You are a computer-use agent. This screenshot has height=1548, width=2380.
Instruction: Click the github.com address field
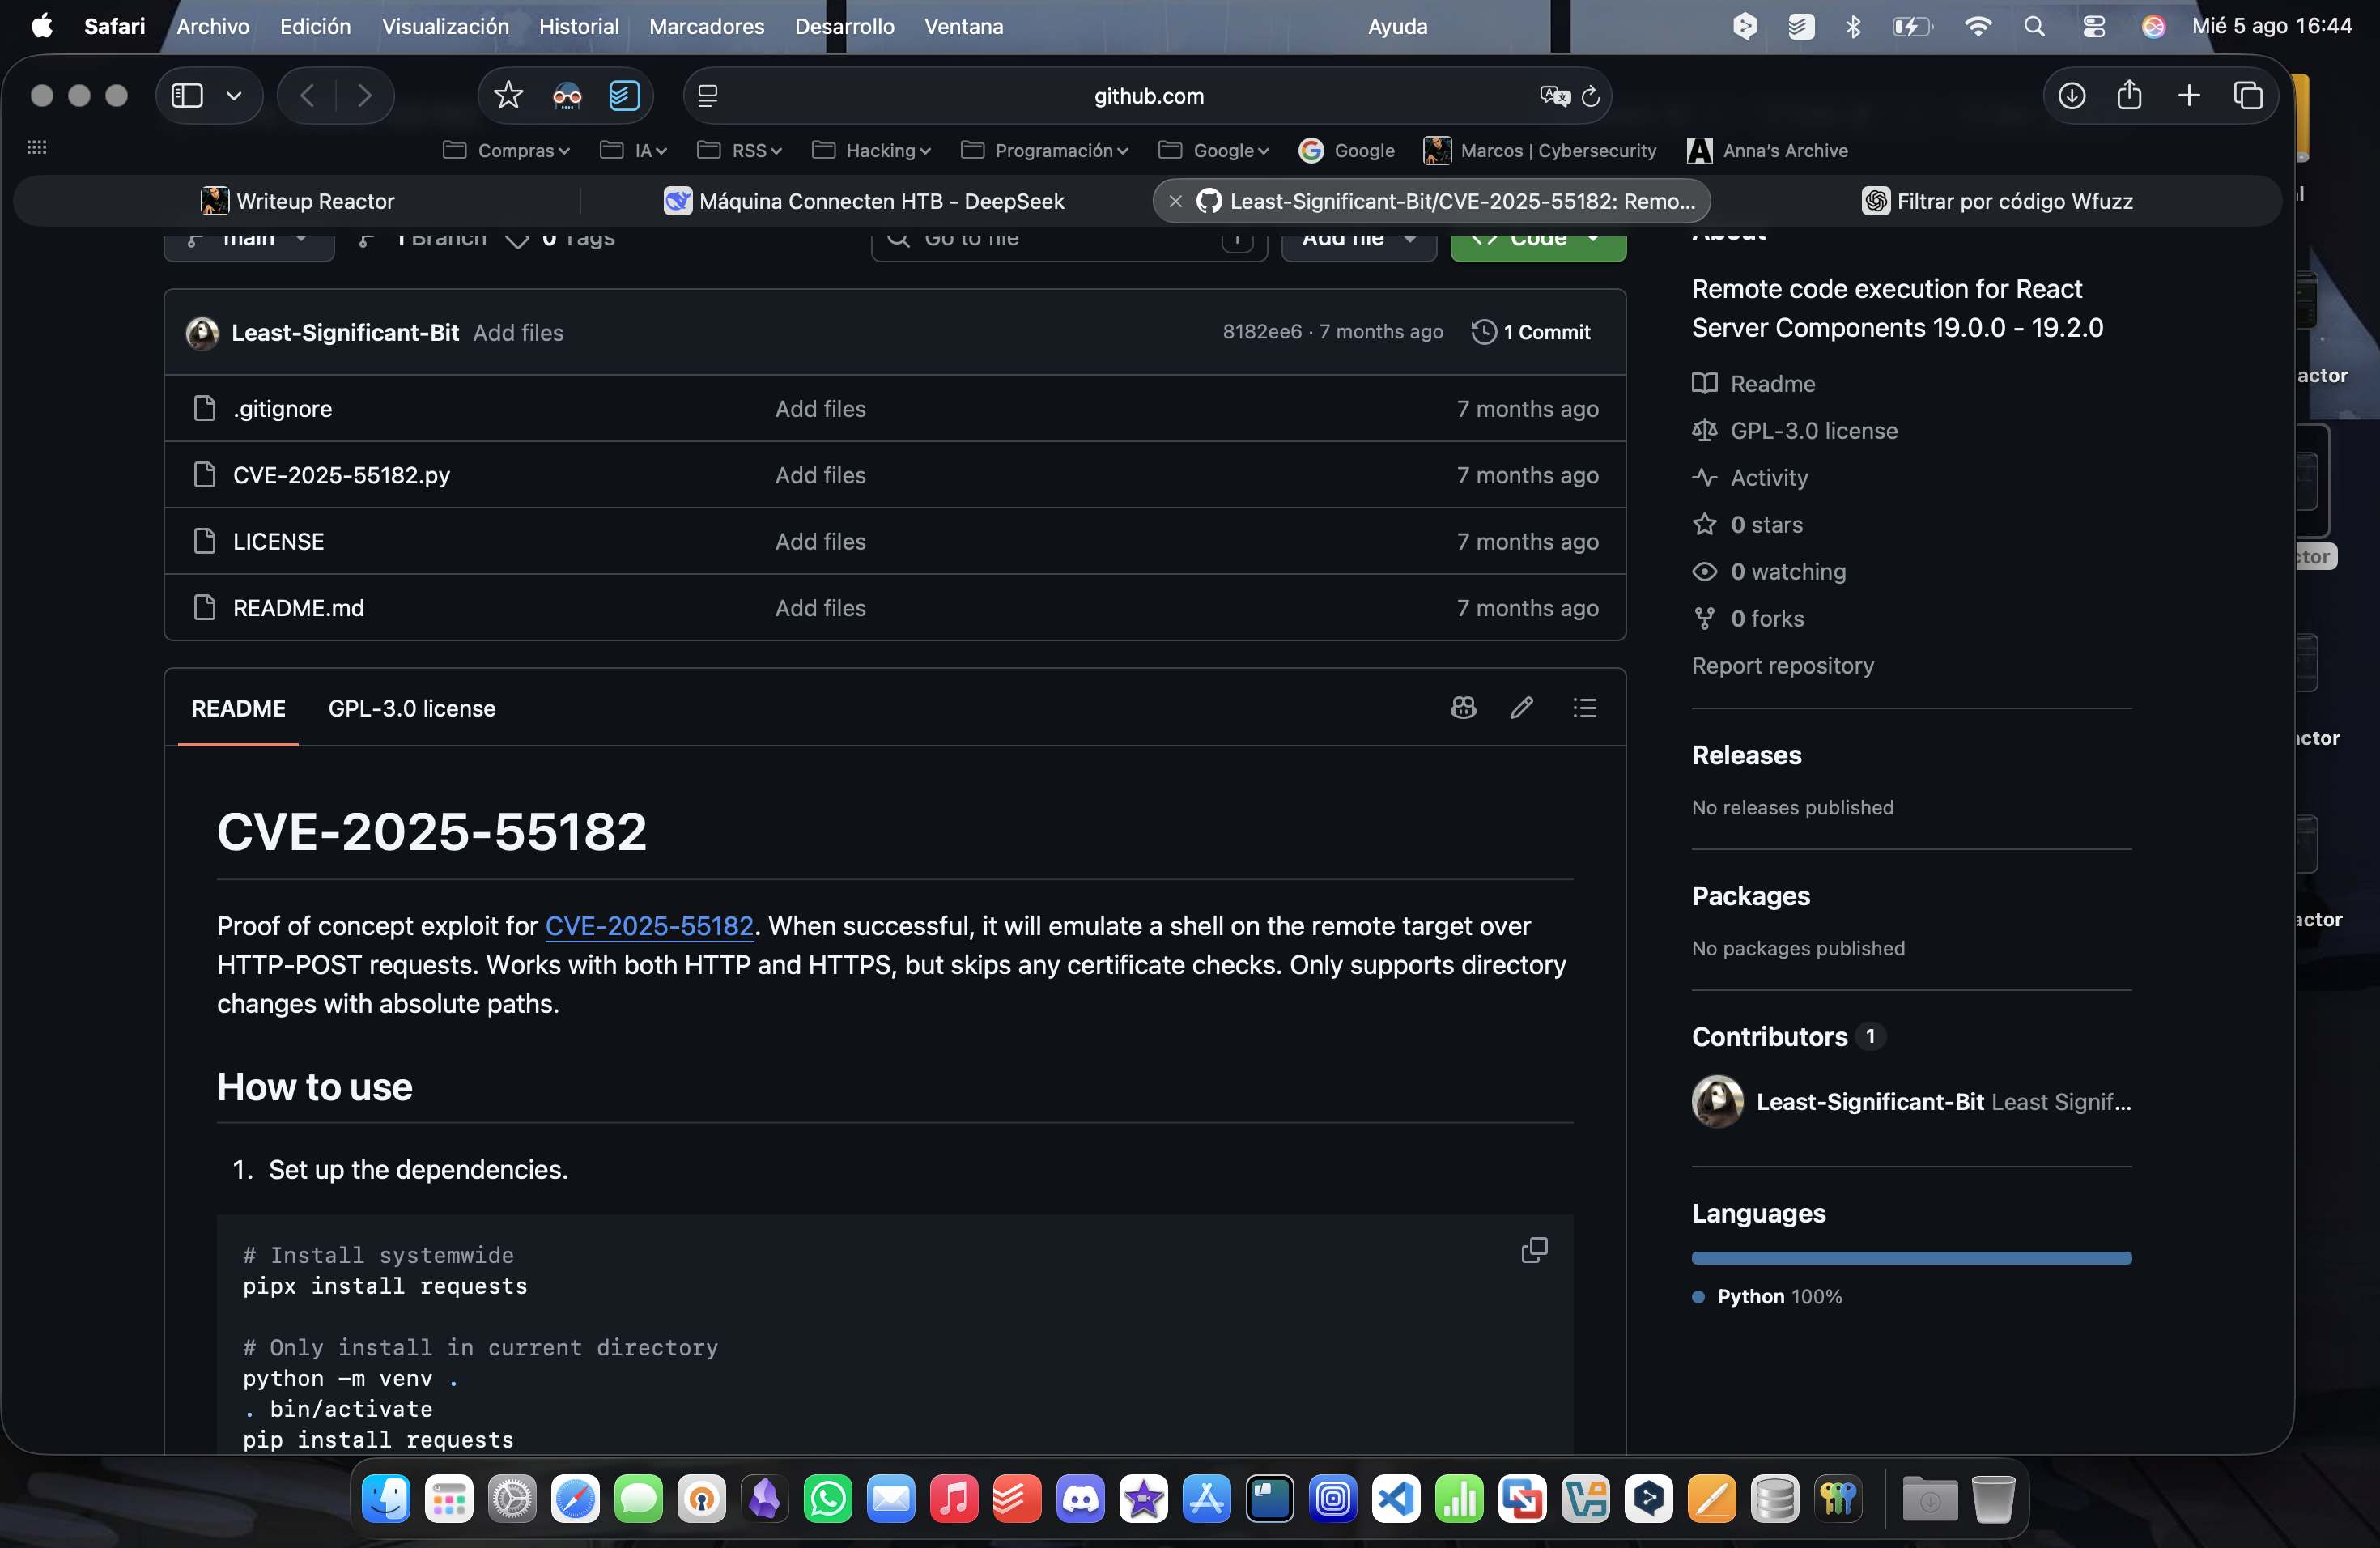tap(1148, 96)
